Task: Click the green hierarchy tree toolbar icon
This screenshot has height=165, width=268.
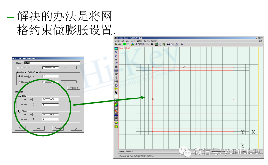Action: 164,44
